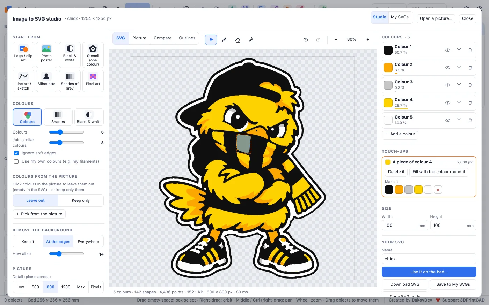Click the Width input field

[x=405, y=226]
